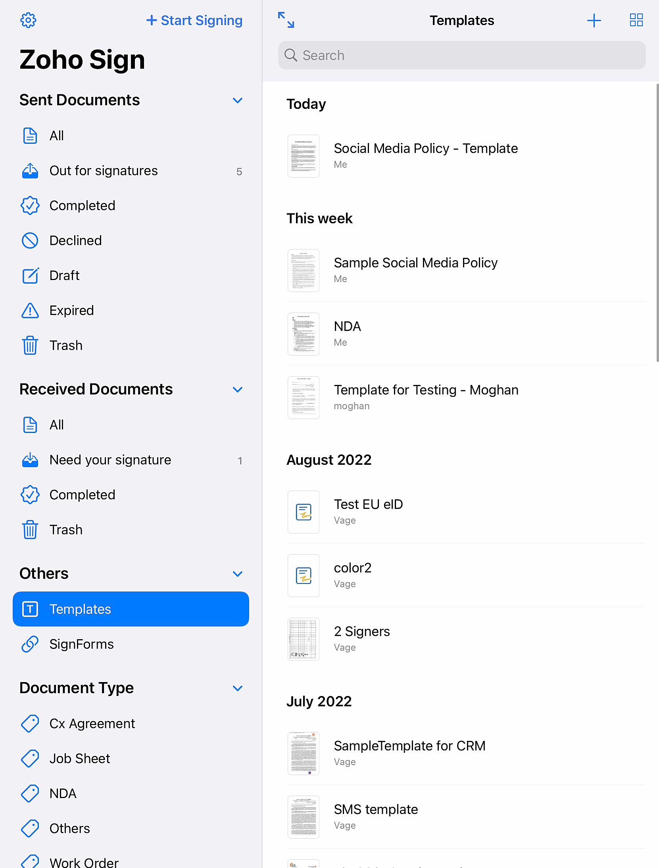This screenshot has width=659, height=868.
Task: Click the Template for Testing - Moghan thumbnail
Action: (x=304, y=398)
